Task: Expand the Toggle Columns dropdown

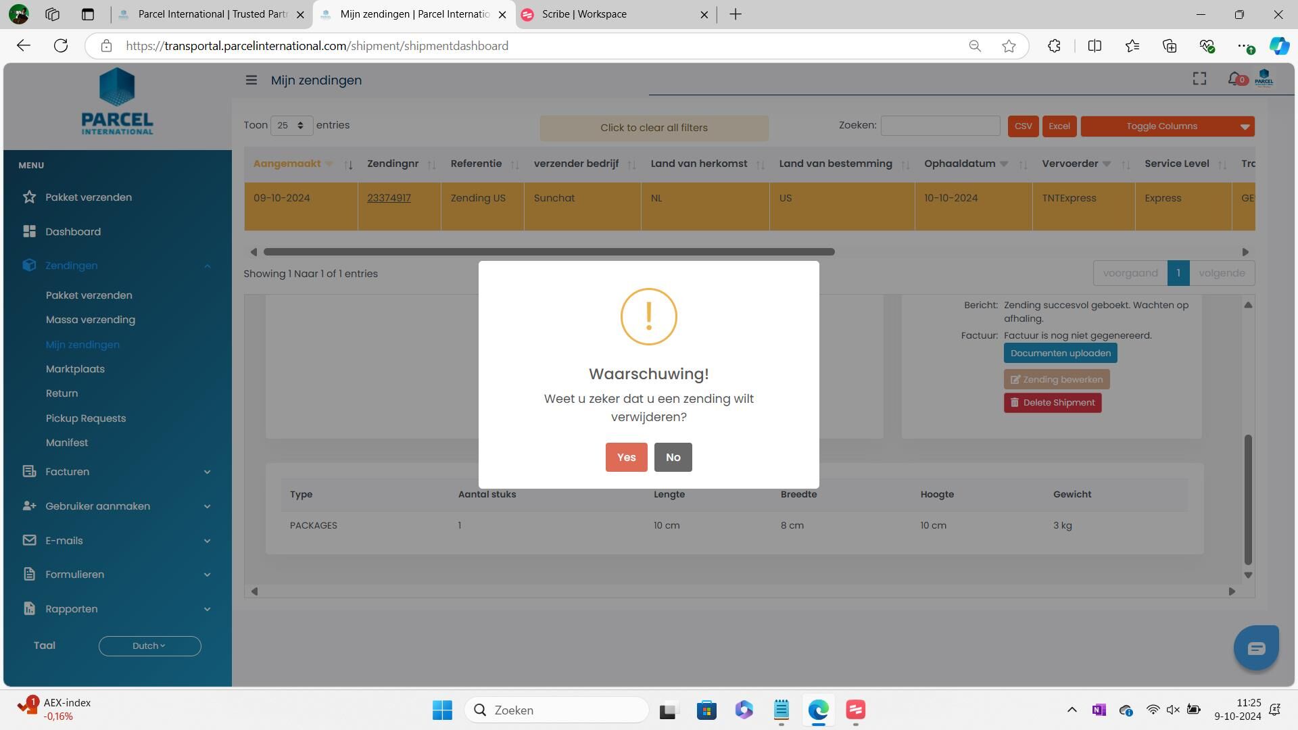Action: point(1168,126)
